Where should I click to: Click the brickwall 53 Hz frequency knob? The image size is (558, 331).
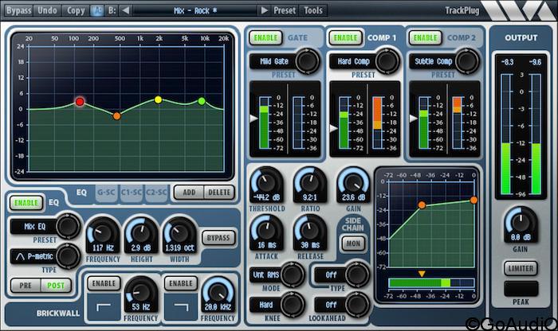coord(140,294)
